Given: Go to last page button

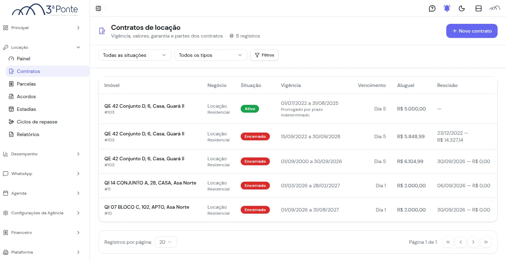Looking at the screenshot, I should (x=486, y=242).
